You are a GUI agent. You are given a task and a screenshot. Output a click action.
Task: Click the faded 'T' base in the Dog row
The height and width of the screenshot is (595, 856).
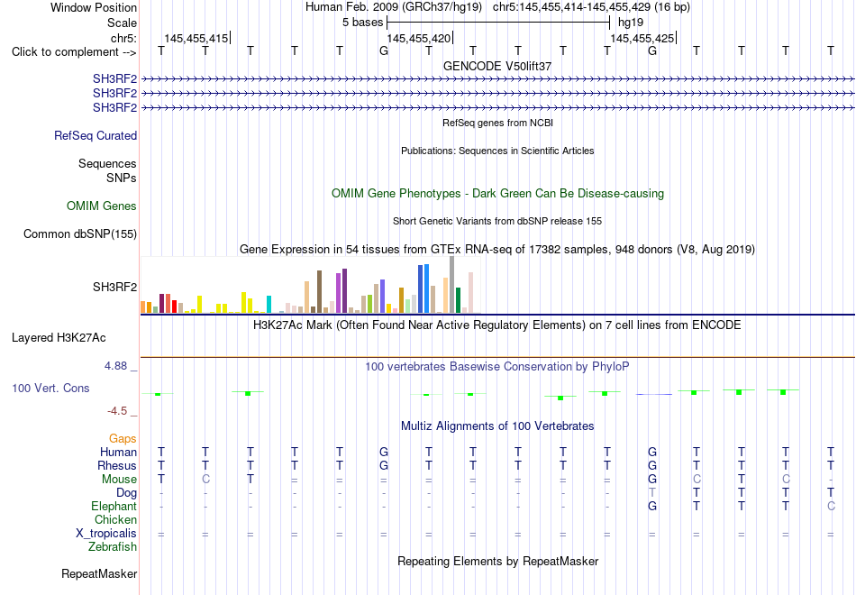click(651, 492)
